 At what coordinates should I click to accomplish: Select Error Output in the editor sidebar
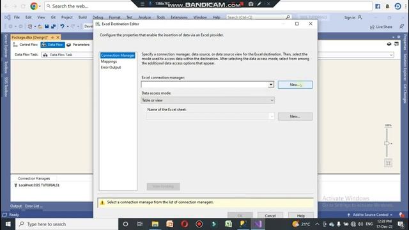tap(111, 67)
